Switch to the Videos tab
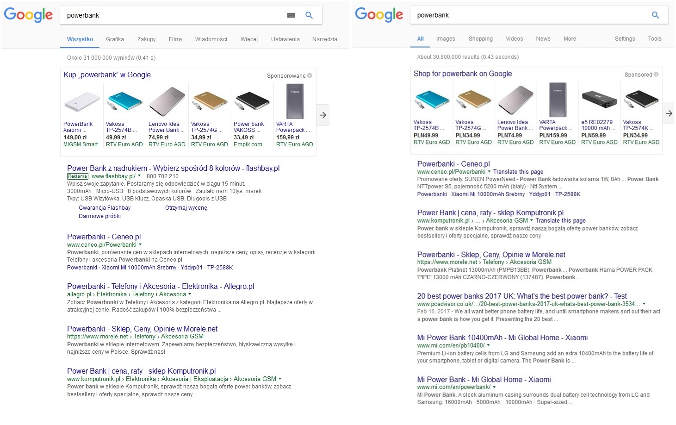676x425 pixels. point(514,39)
